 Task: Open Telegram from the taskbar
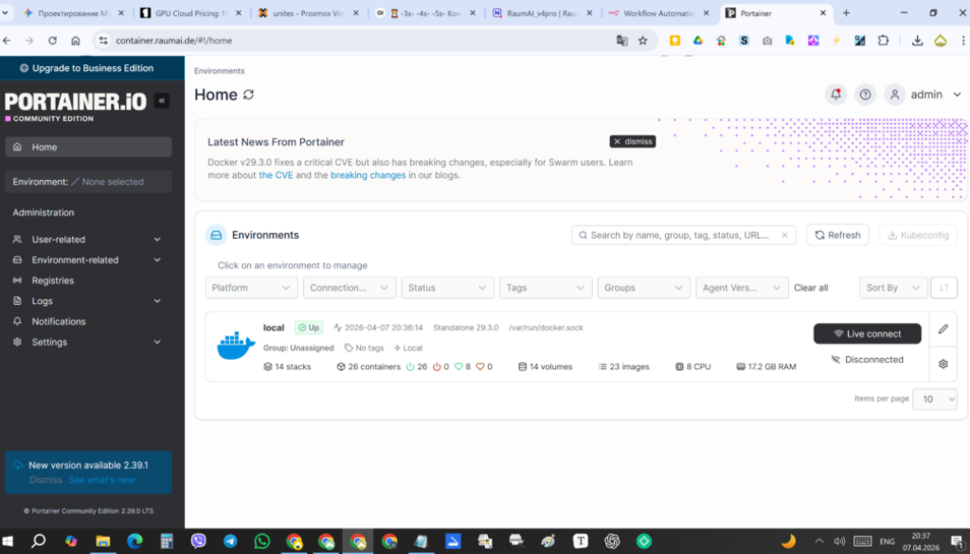[230, 541]
